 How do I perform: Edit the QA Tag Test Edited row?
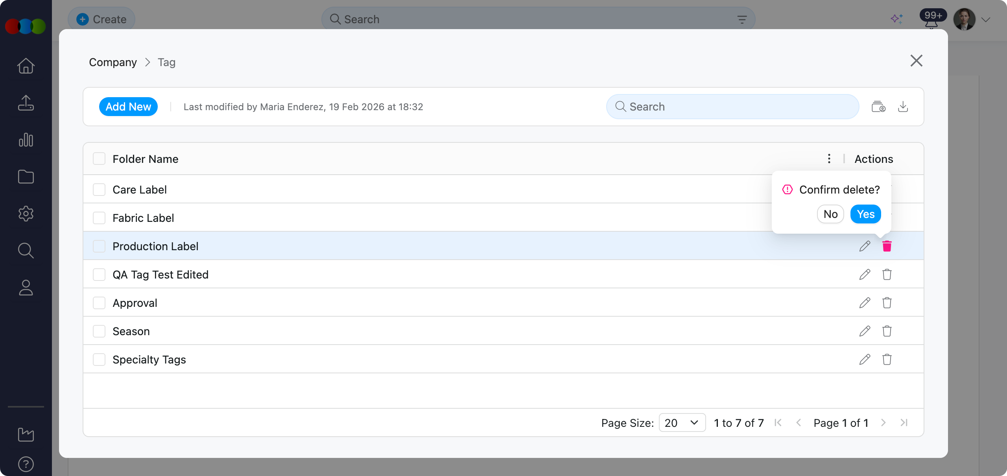coord(865,275)
